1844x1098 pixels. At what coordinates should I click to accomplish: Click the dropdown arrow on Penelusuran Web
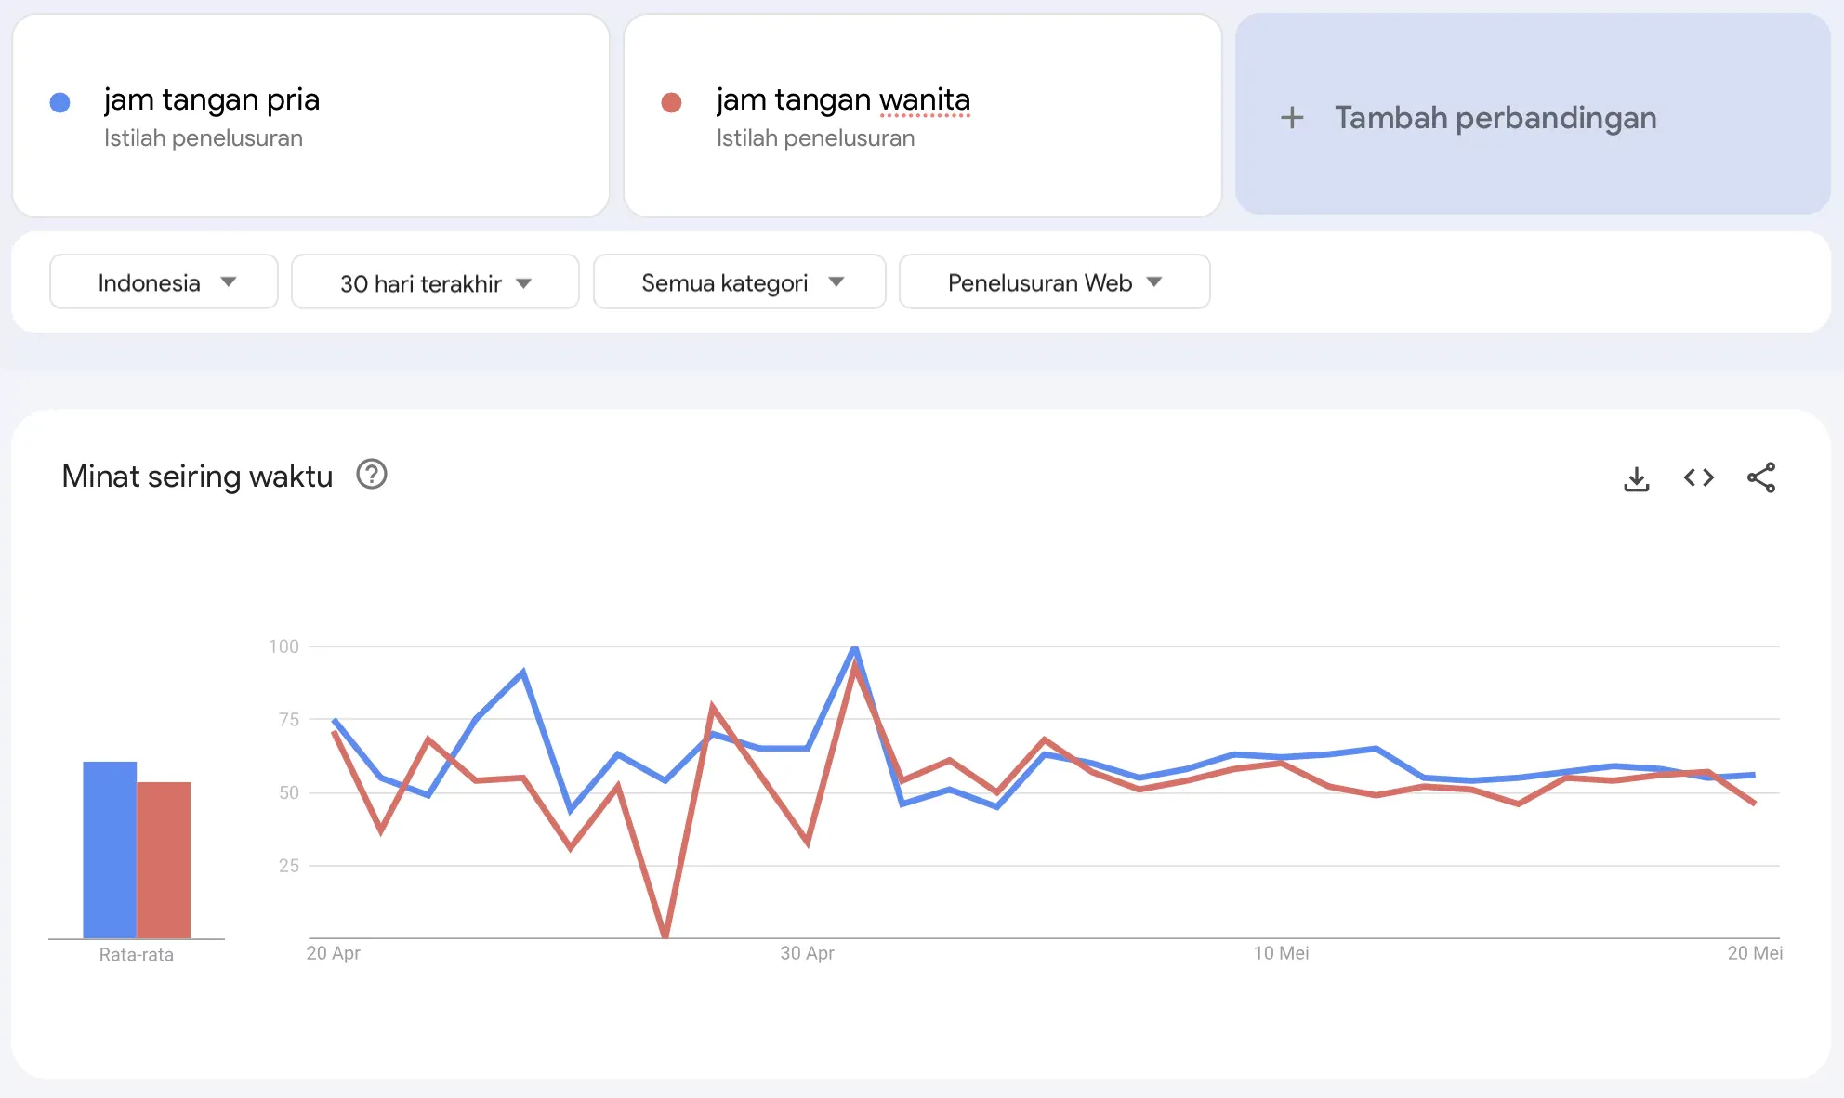coord(1154,282)
